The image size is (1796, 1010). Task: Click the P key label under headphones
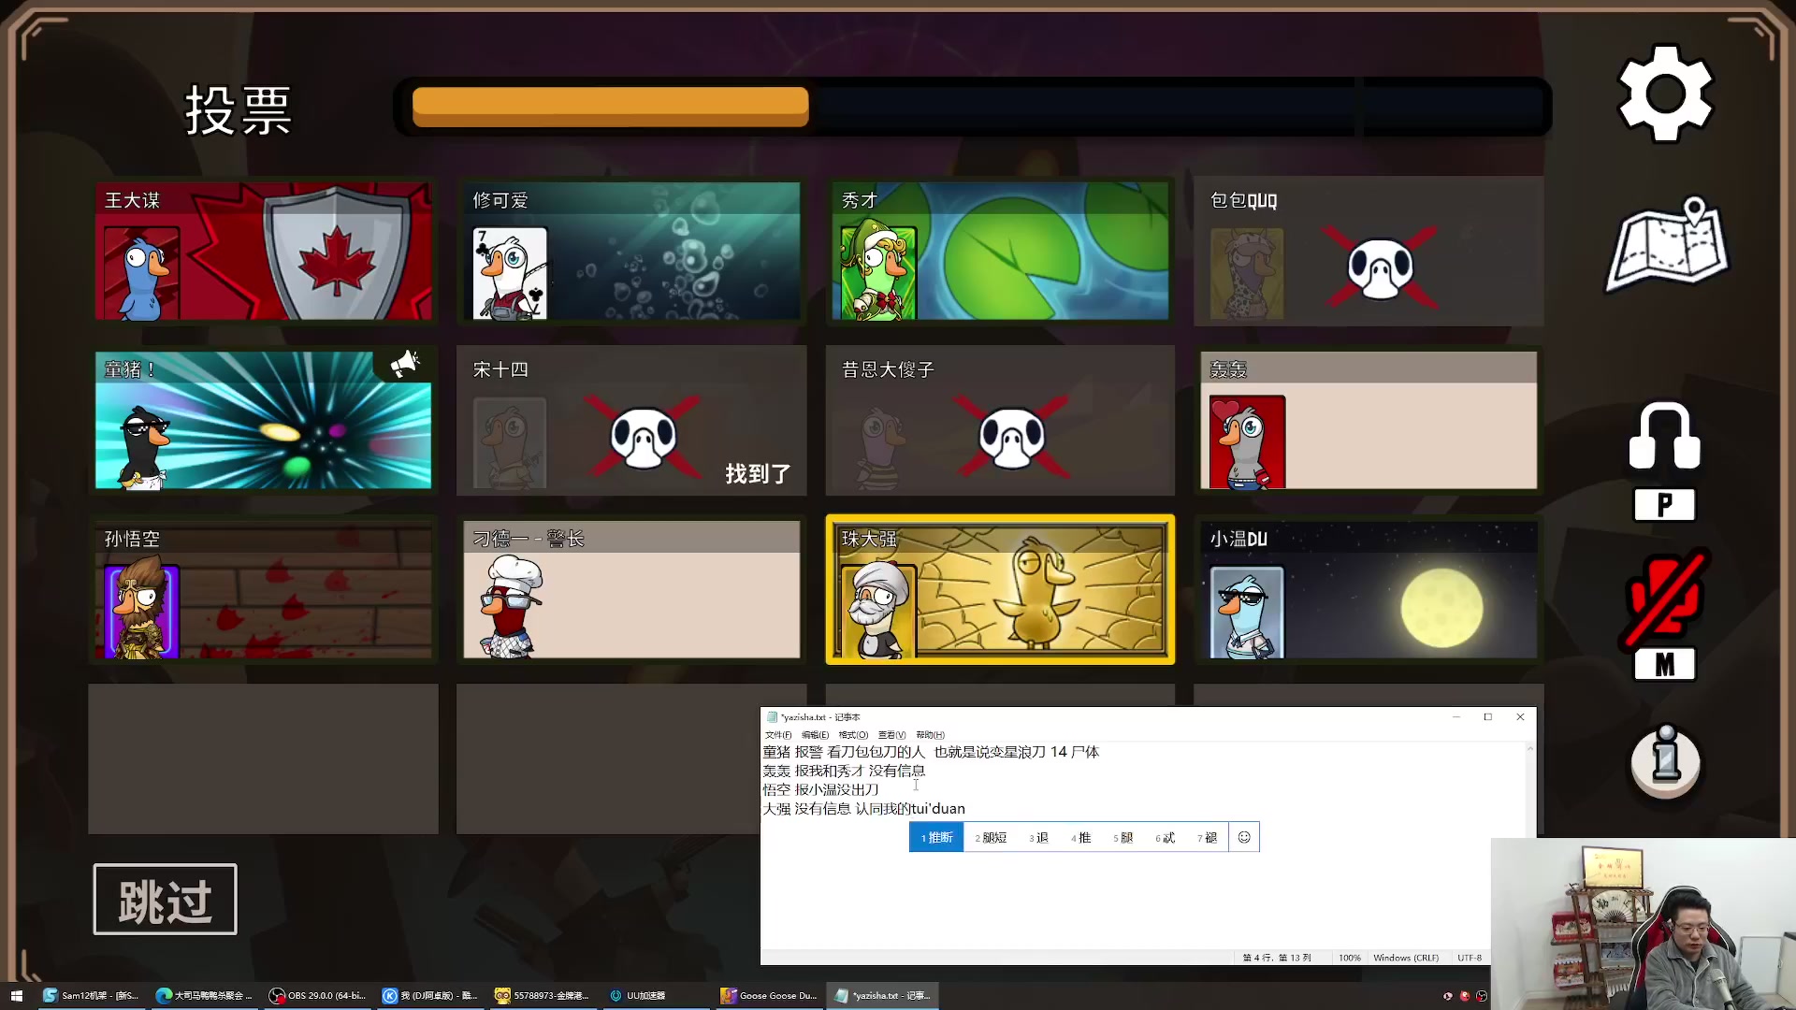pyautogui.click(x=1664, y=505)
